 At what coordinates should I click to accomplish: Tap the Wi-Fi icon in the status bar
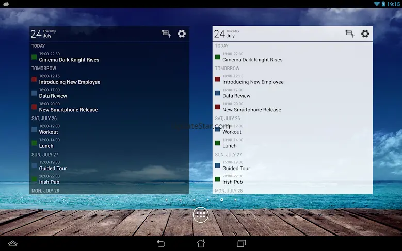click(376, 4)
